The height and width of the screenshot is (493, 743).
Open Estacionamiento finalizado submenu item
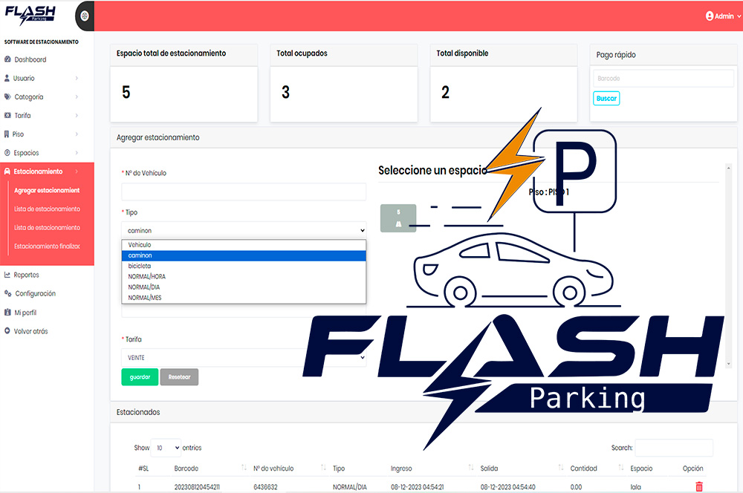47,246
